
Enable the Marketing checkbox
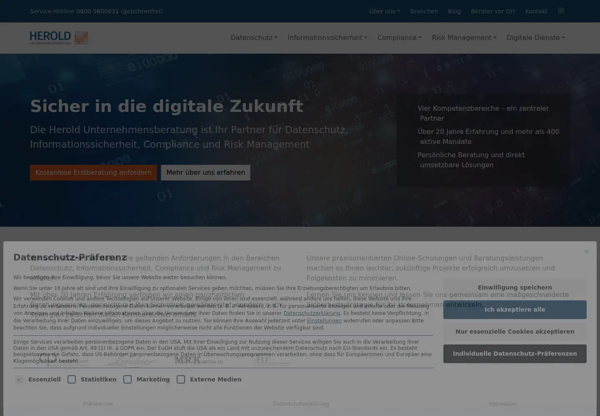tap(127, 379)
